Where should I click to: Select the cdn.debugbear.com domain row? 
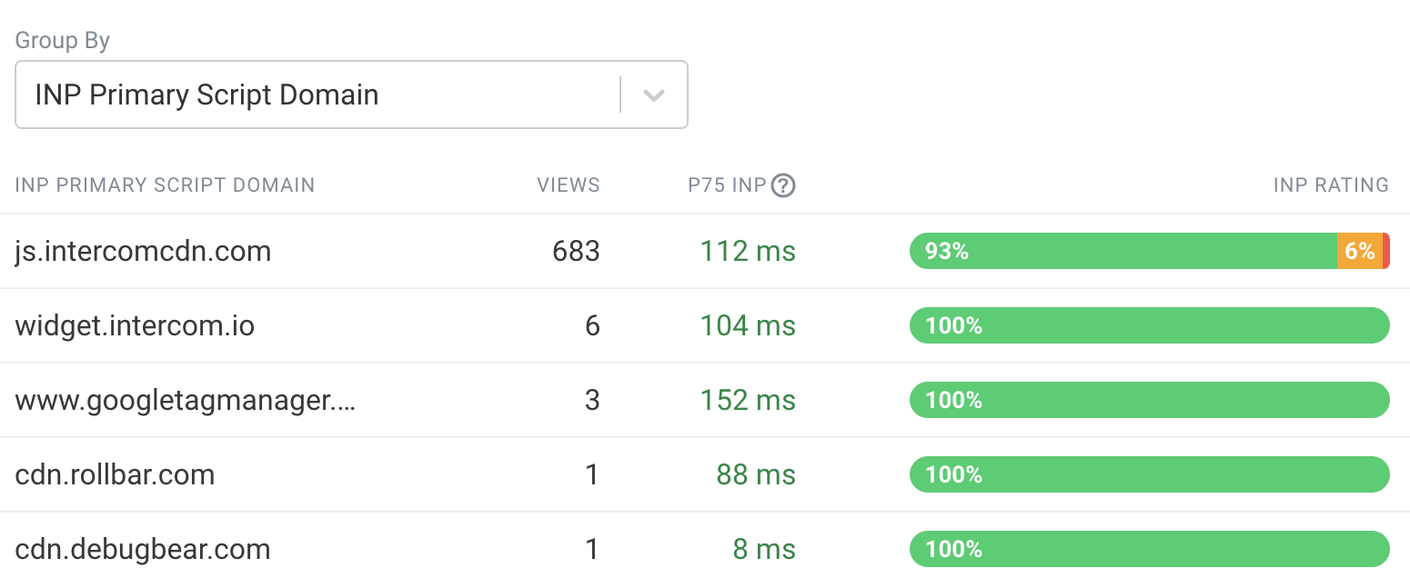[x=143, y=549]
